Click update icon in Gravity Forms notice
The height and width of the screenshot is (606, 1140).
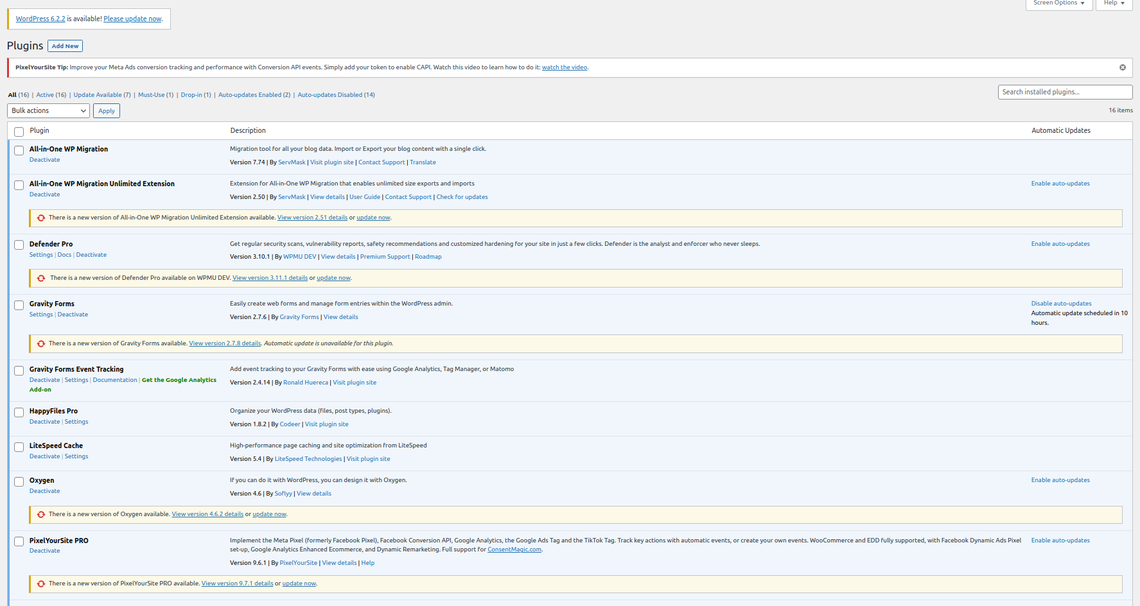(41, 343)
